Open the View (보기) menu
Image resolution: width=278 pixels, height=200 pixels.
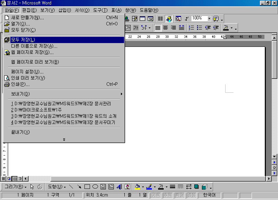click(x=48, y=10)
